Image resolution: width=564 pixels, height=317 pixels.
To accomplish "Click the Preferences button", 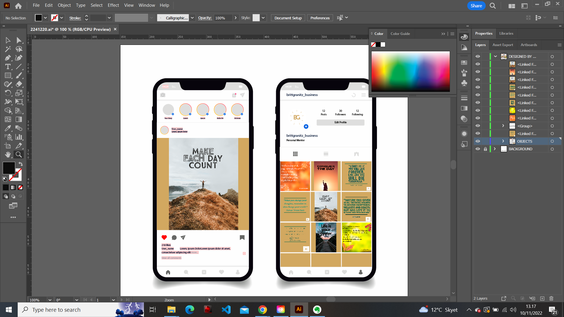I will pyautogui.click(x=320, y=18).
